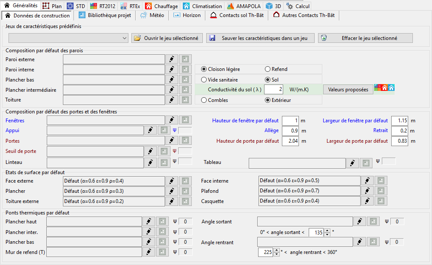
Task: Open library icon for Casquette surface state
Action: 381,201
